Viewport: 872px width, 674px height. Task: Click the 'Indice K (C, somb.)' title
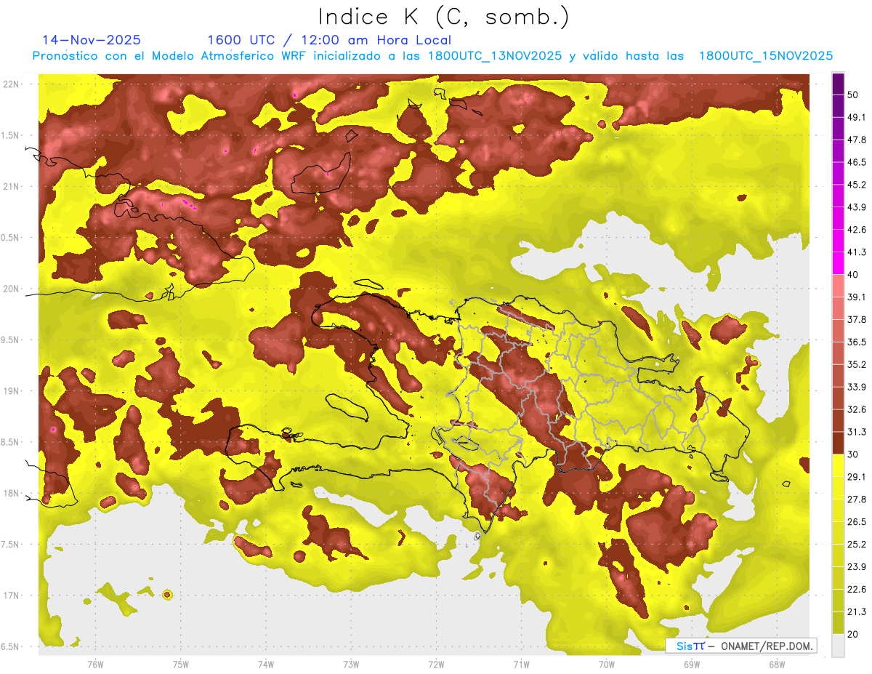pos(444,17)
